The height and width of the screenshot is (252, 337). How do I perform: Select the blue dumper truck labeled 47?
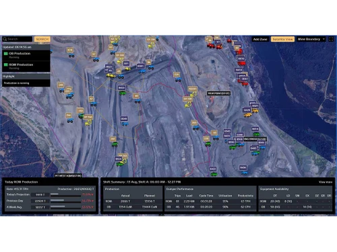click(94, 104)
